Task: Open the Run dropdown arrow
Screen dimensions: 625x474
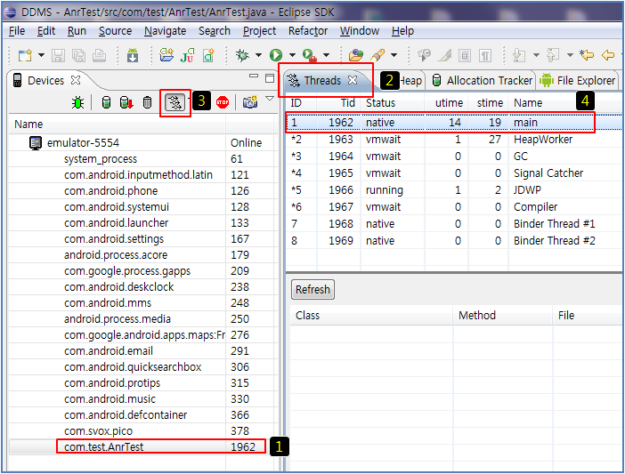Action: (292, 55)
